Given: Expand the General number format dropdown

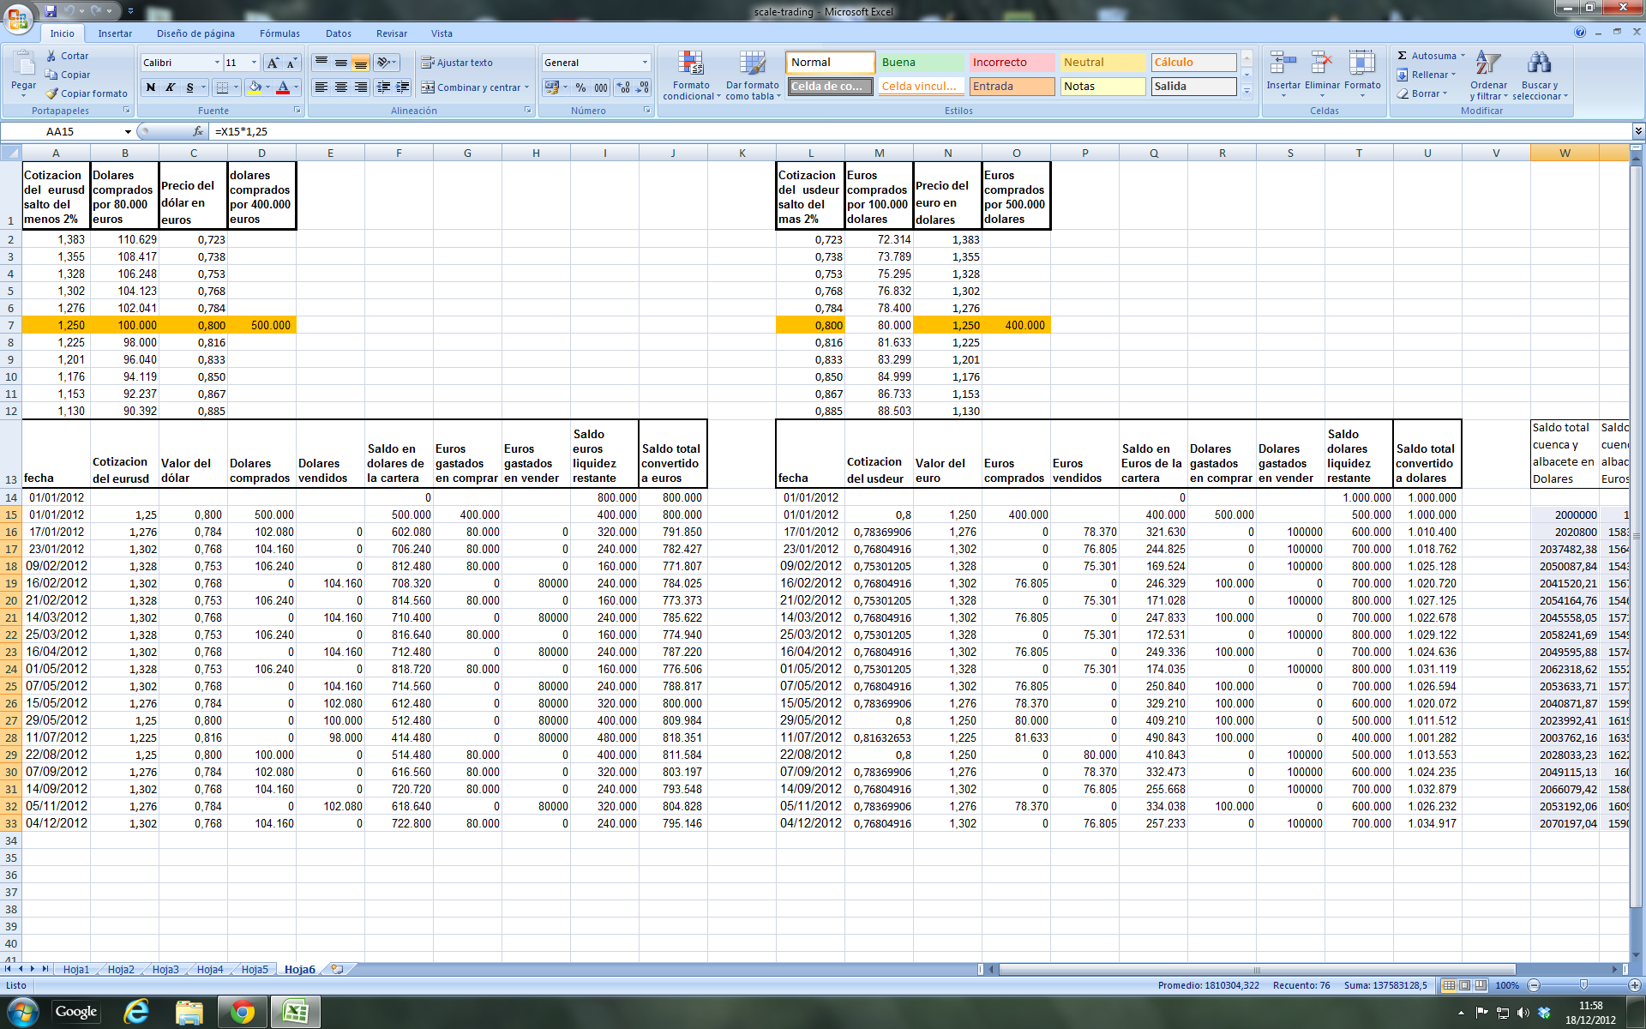Looking at the screenshot, I should (645, 63).
